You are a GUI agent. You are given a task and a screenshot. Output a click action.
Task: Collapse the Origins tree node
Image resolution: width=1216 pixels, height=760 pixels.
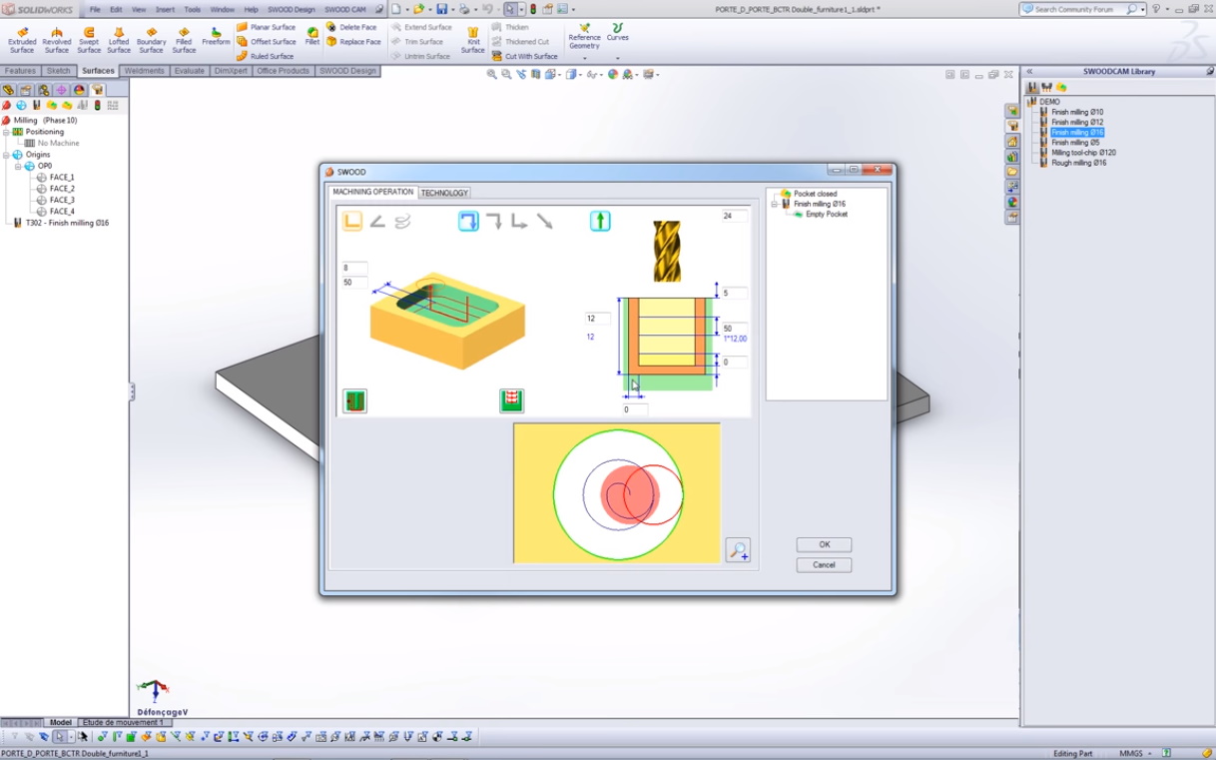pyautogui.click(x=6, y=155)
